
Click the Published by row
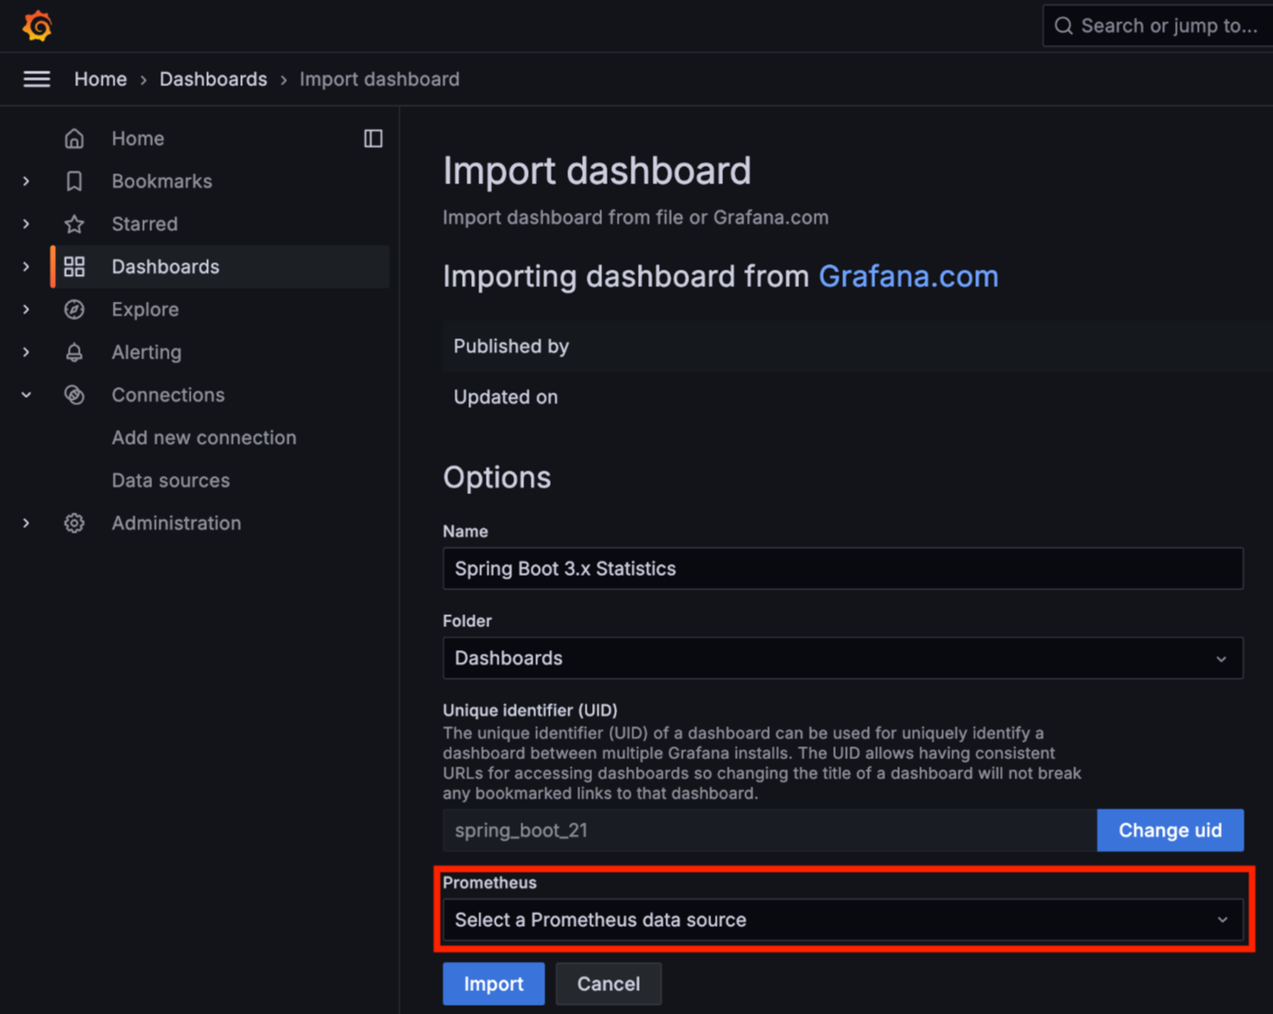pos(857,346)
